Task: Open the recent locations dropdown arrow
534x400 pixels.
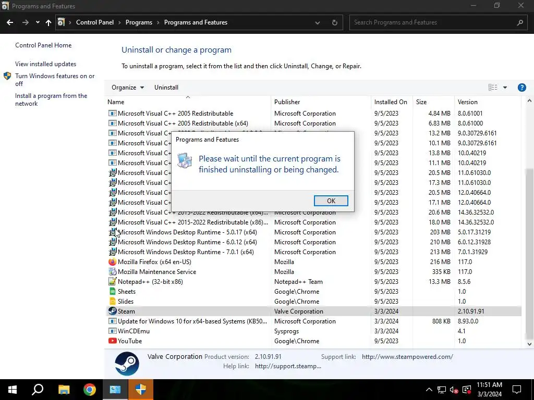Action: click(x=38, y=22)
